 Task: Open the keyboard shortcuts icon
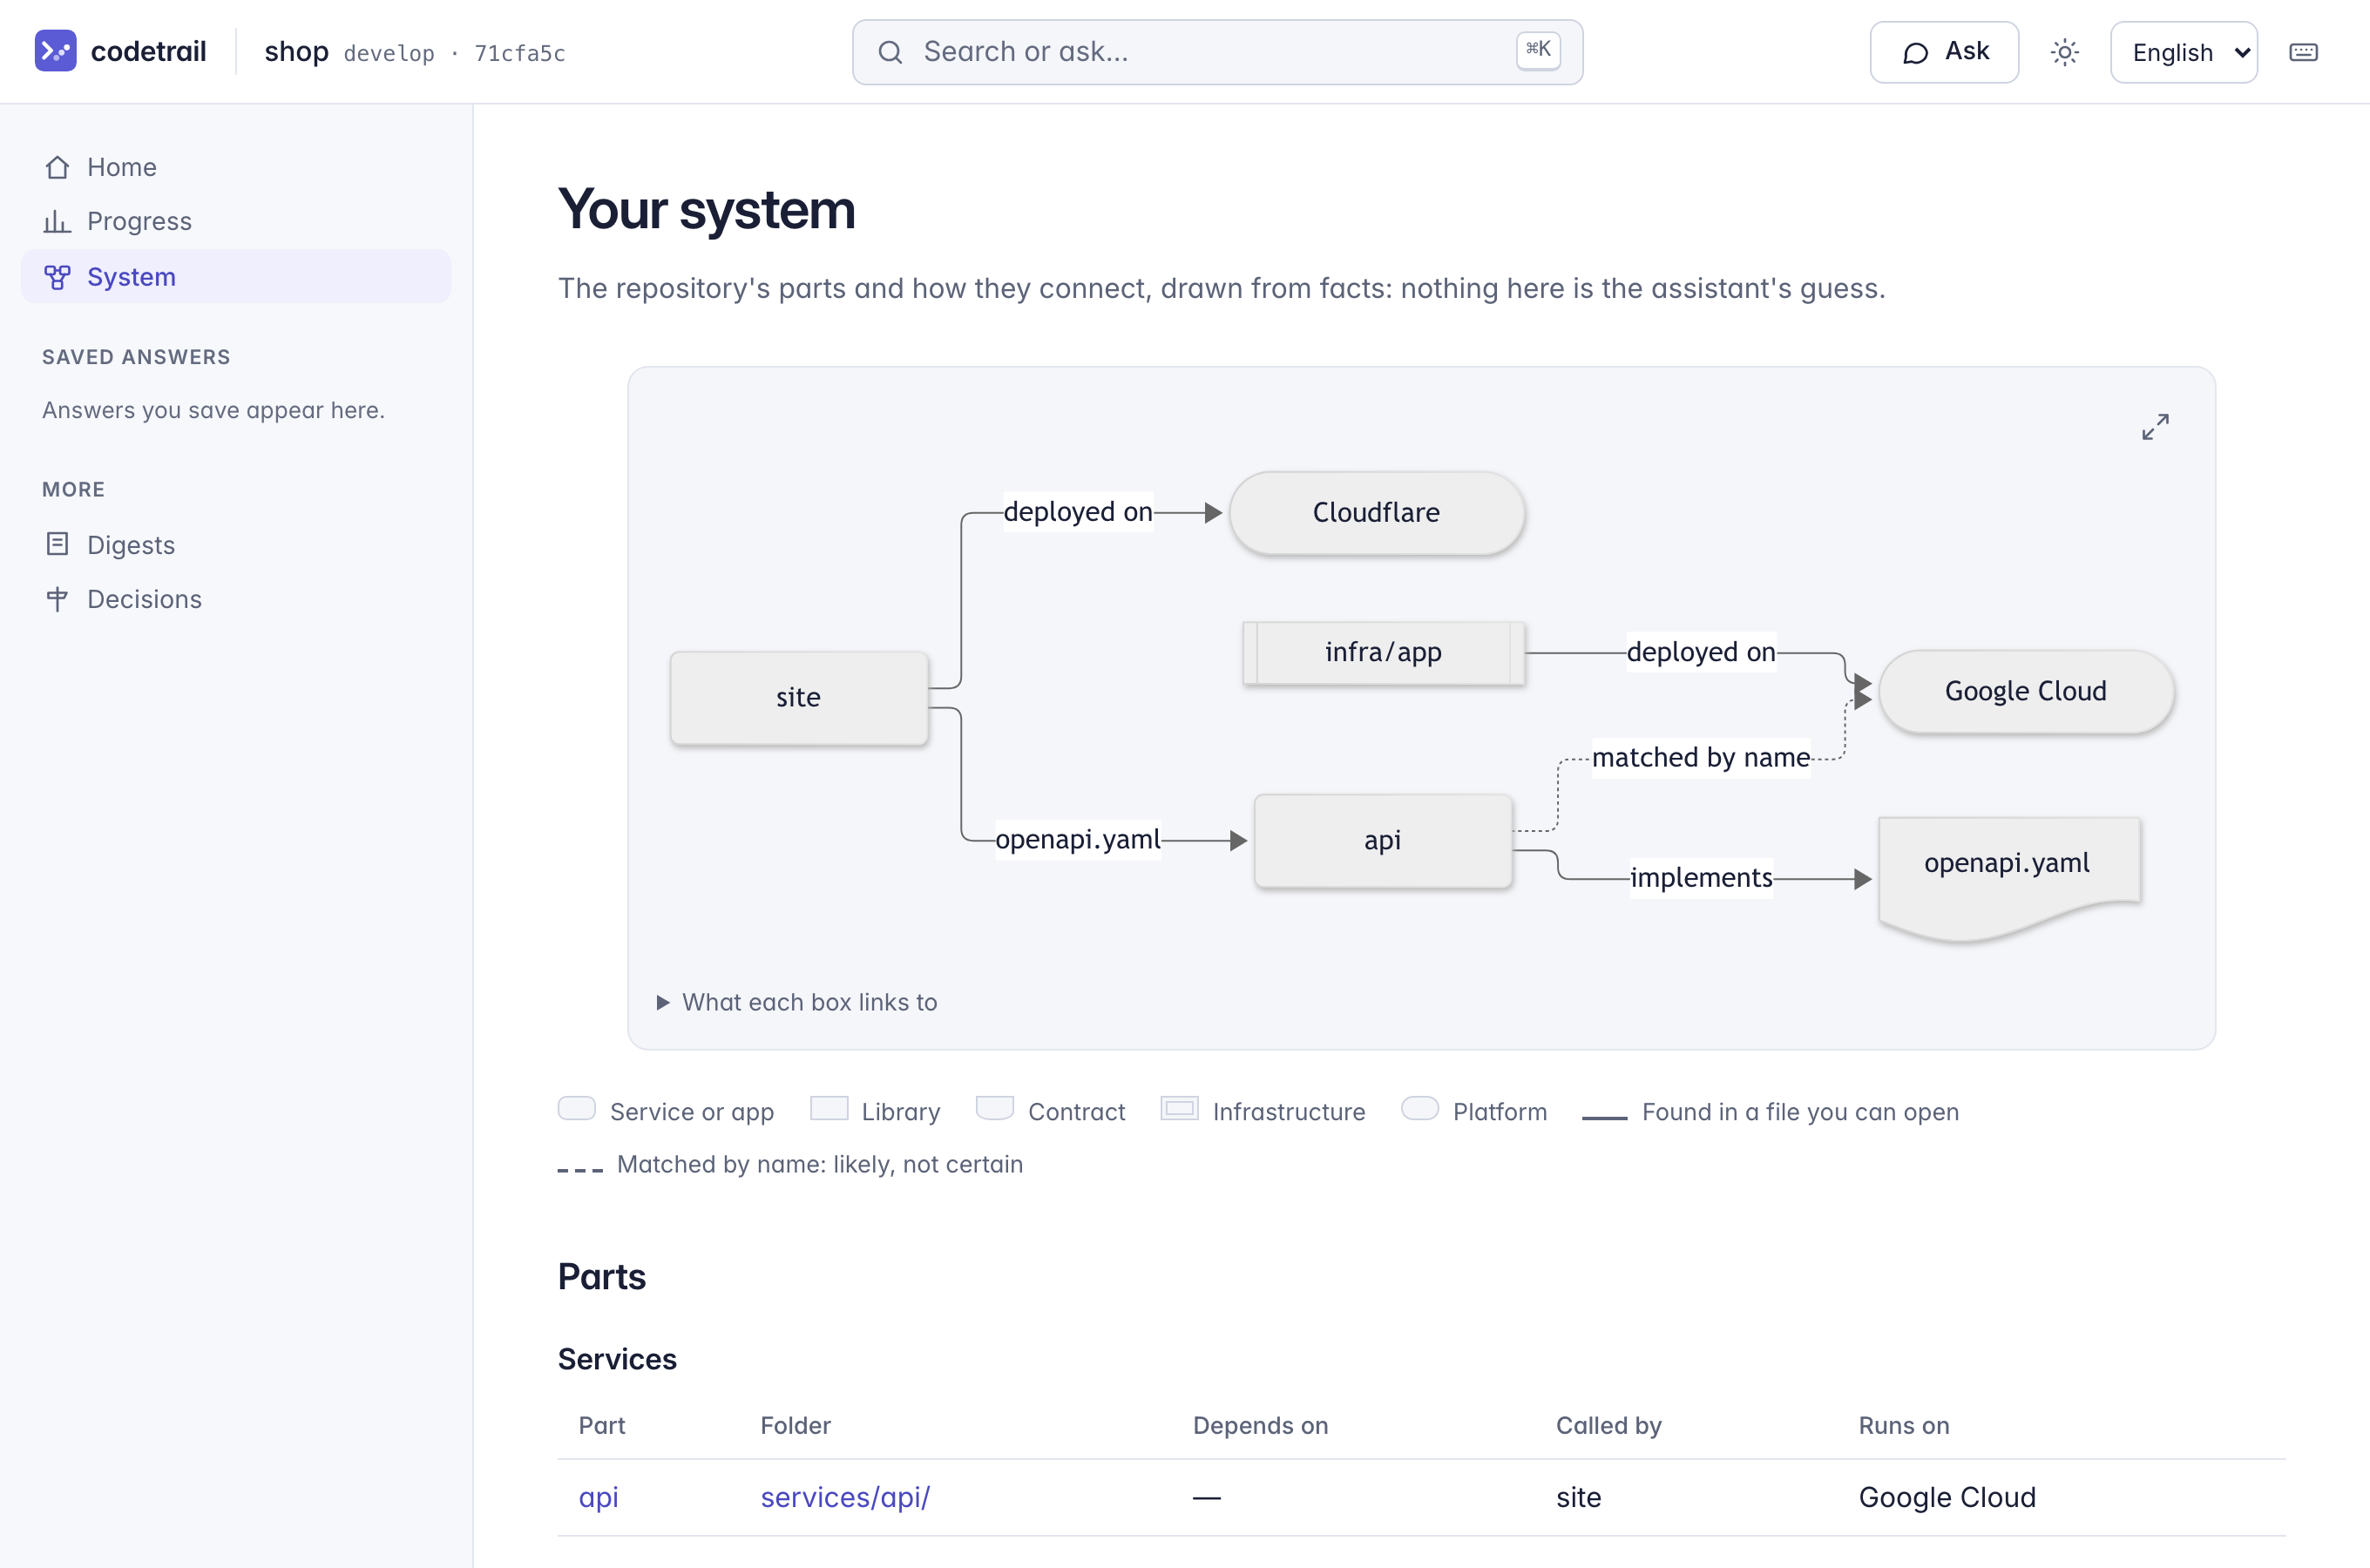point(2303,52)
